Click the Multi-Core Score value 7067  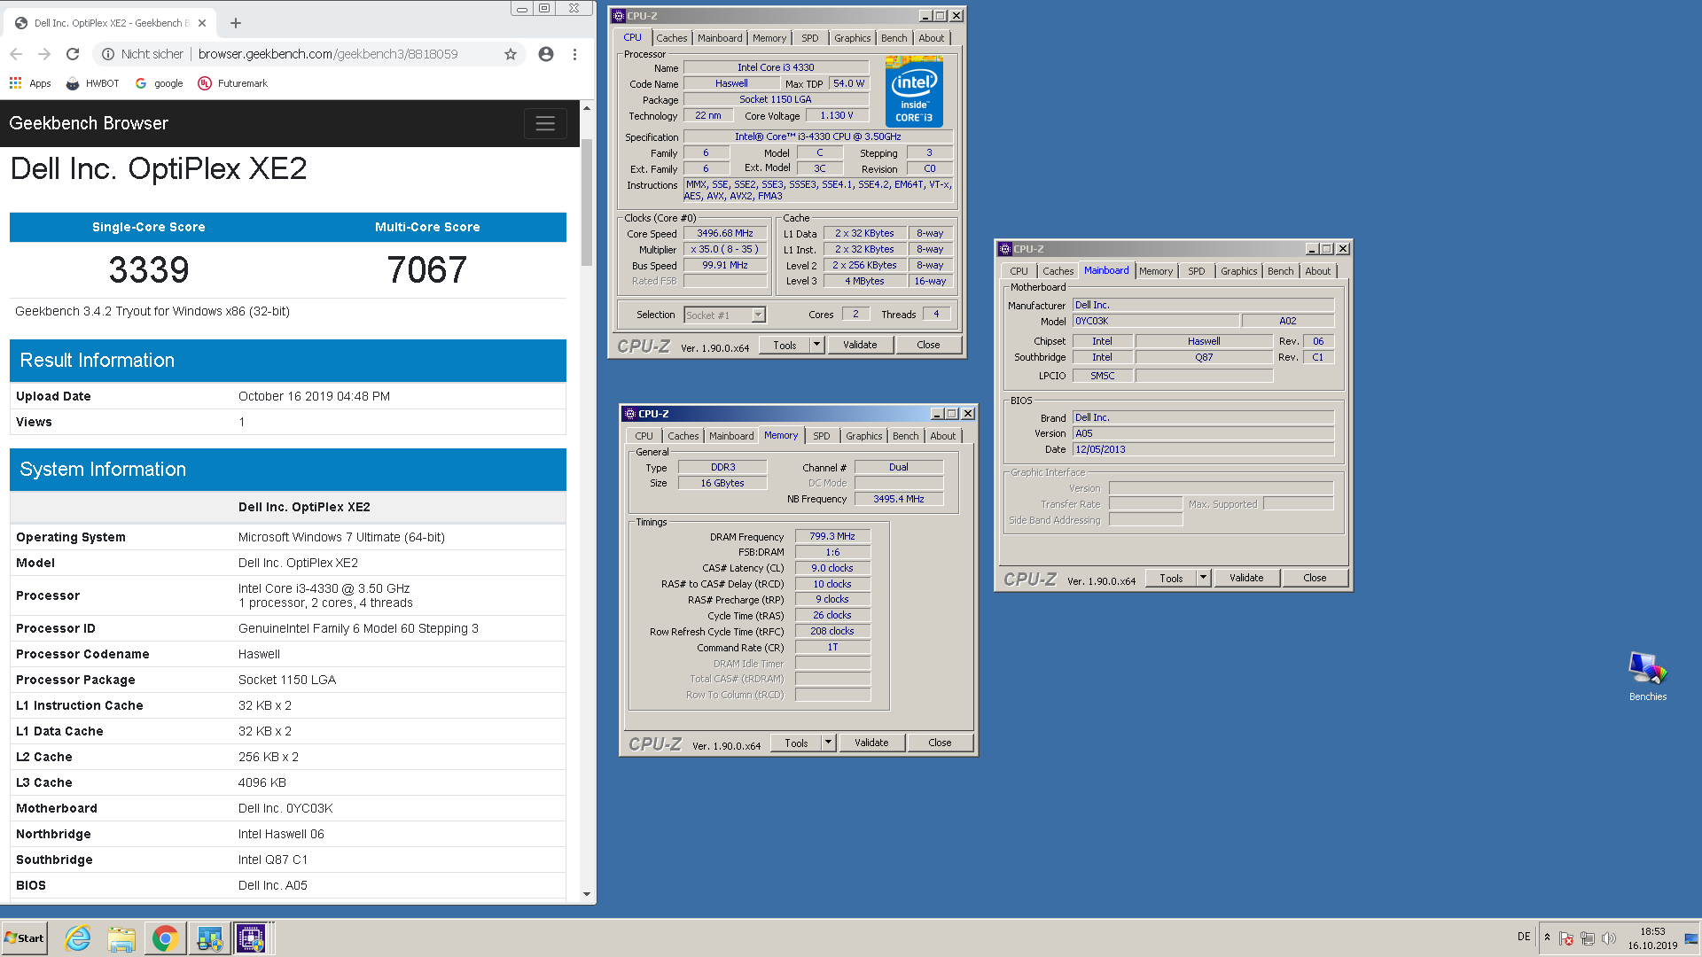point(427,270)
